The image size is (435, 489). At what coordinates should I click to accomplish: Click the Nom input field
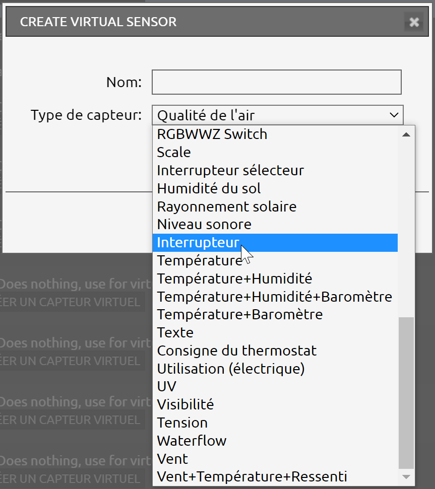tap(276, 82)
